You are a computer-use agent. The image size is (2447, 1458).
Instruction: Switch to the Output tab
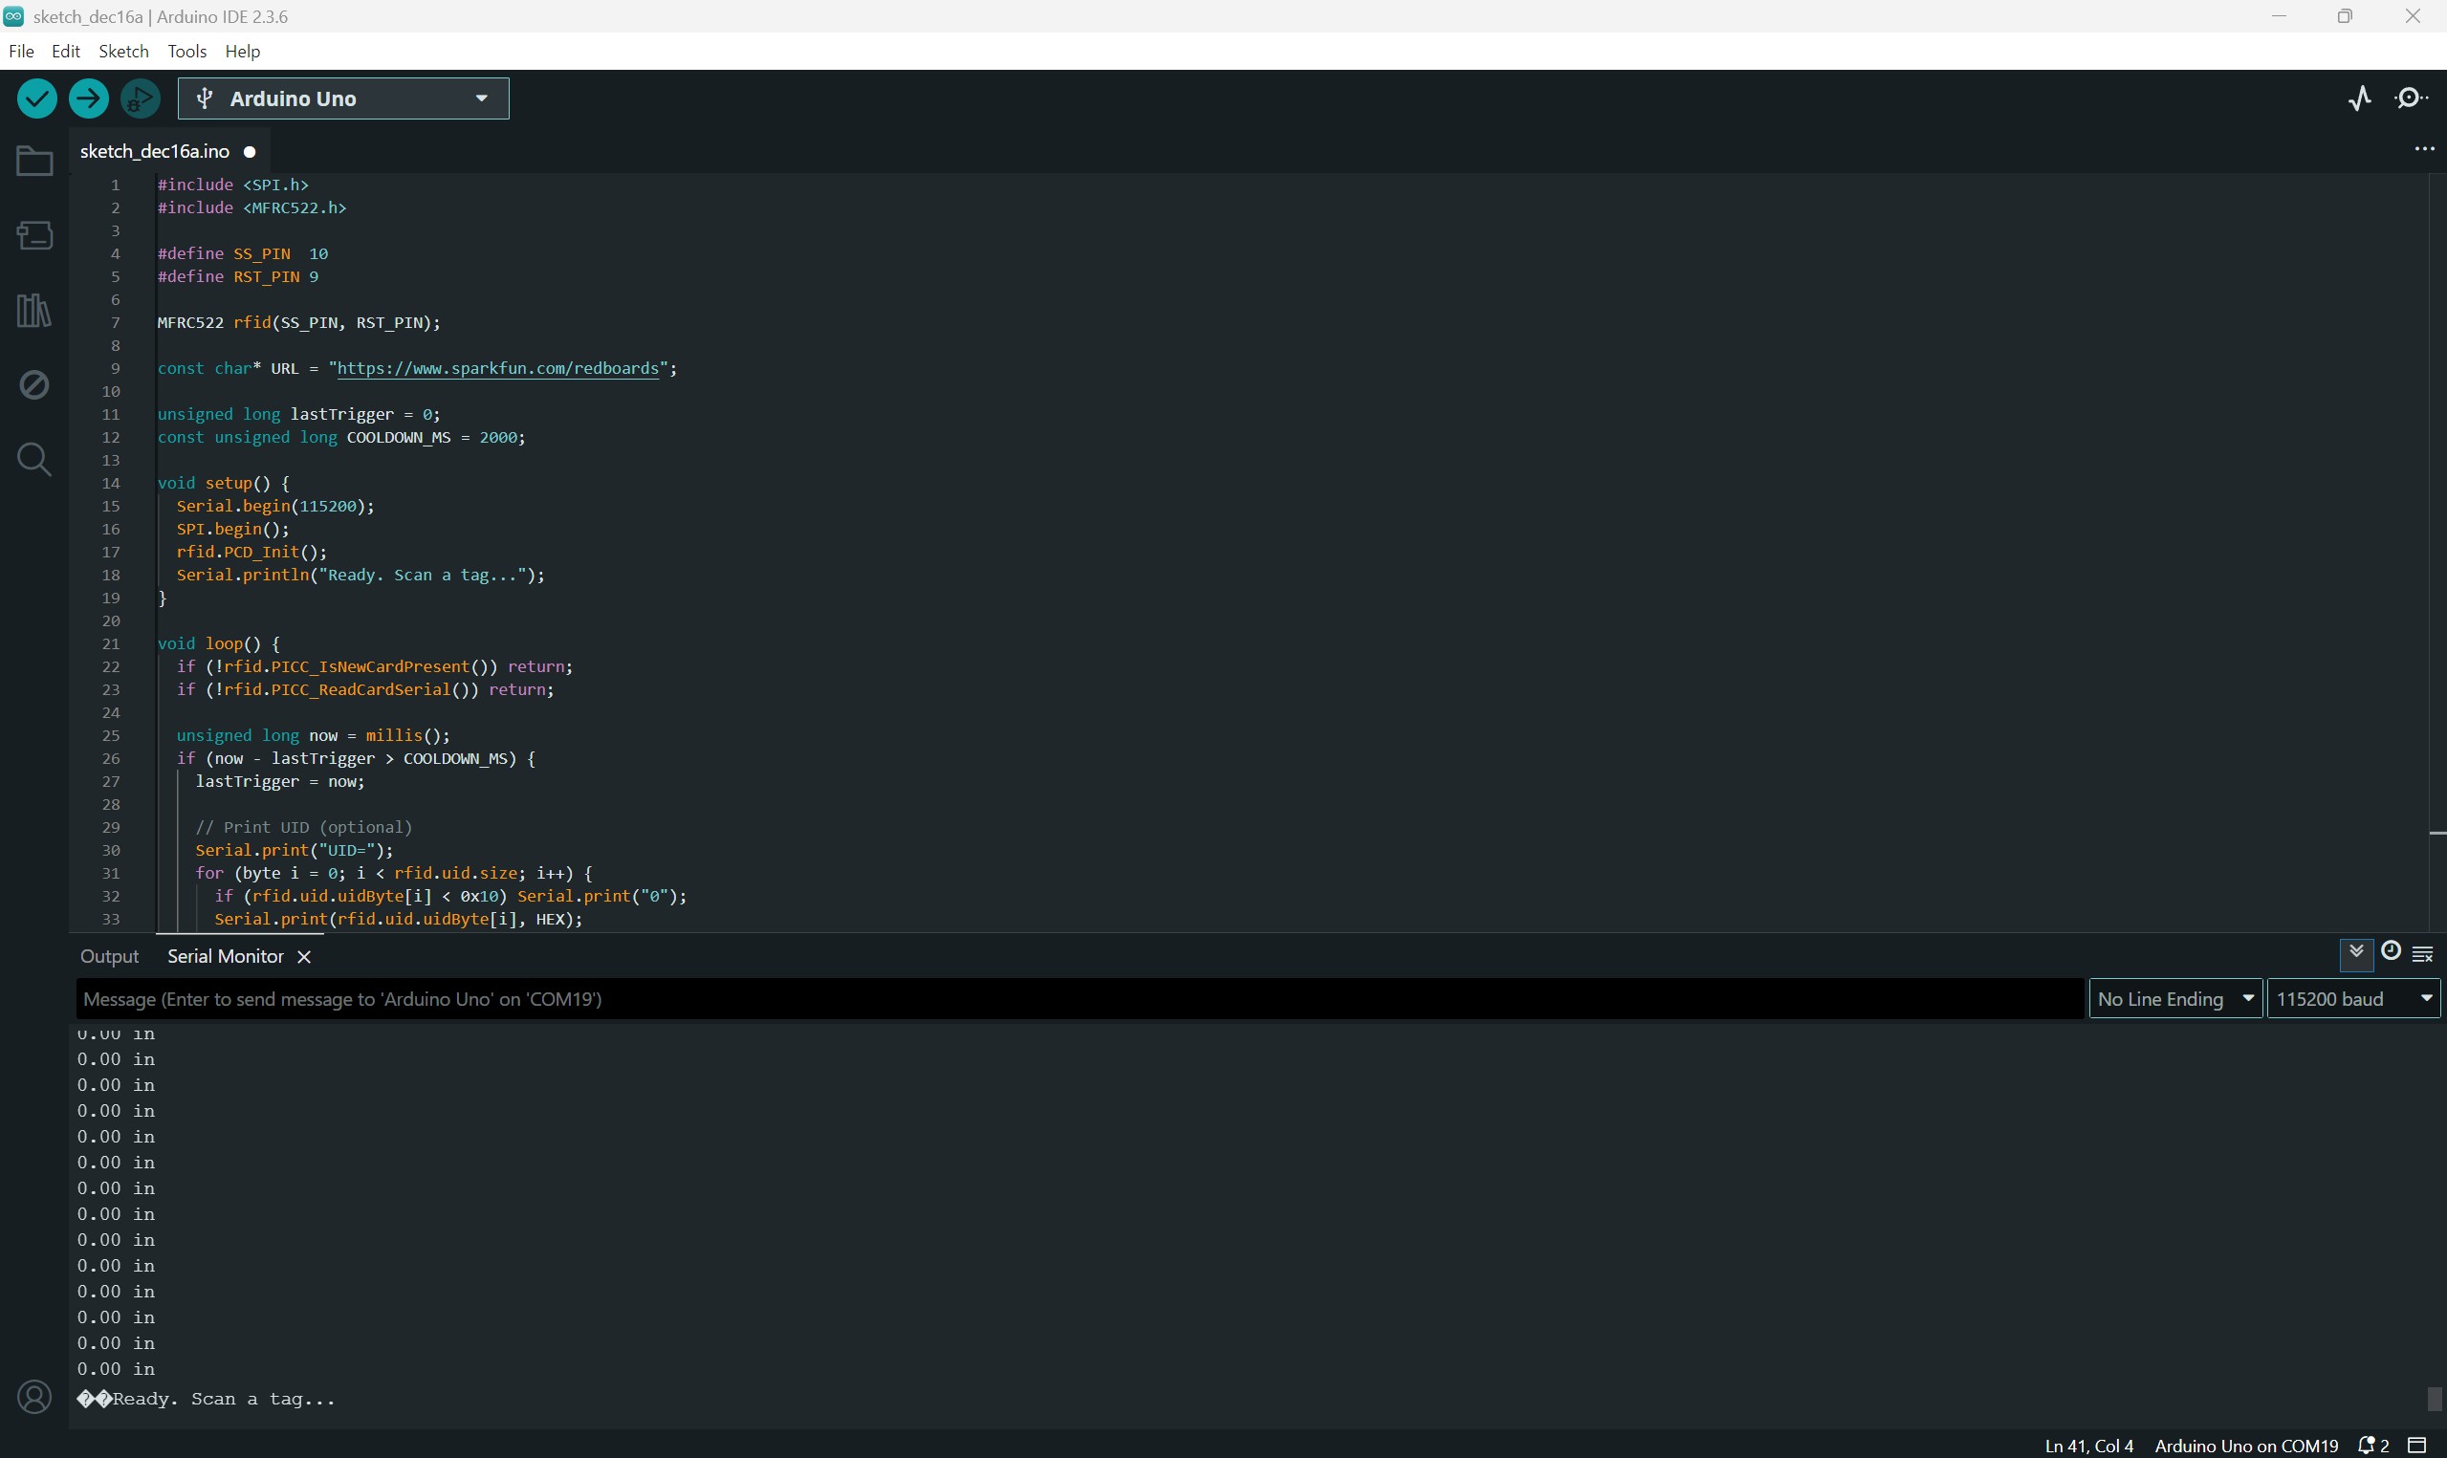pos(109,956)
